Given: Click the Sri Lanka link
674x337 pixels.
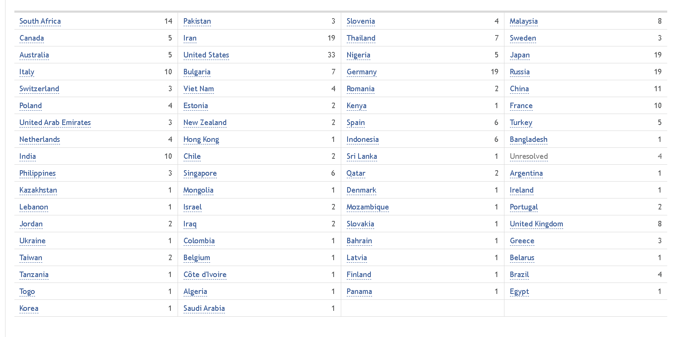Looking at the screenshot, I should click(362, 156).
